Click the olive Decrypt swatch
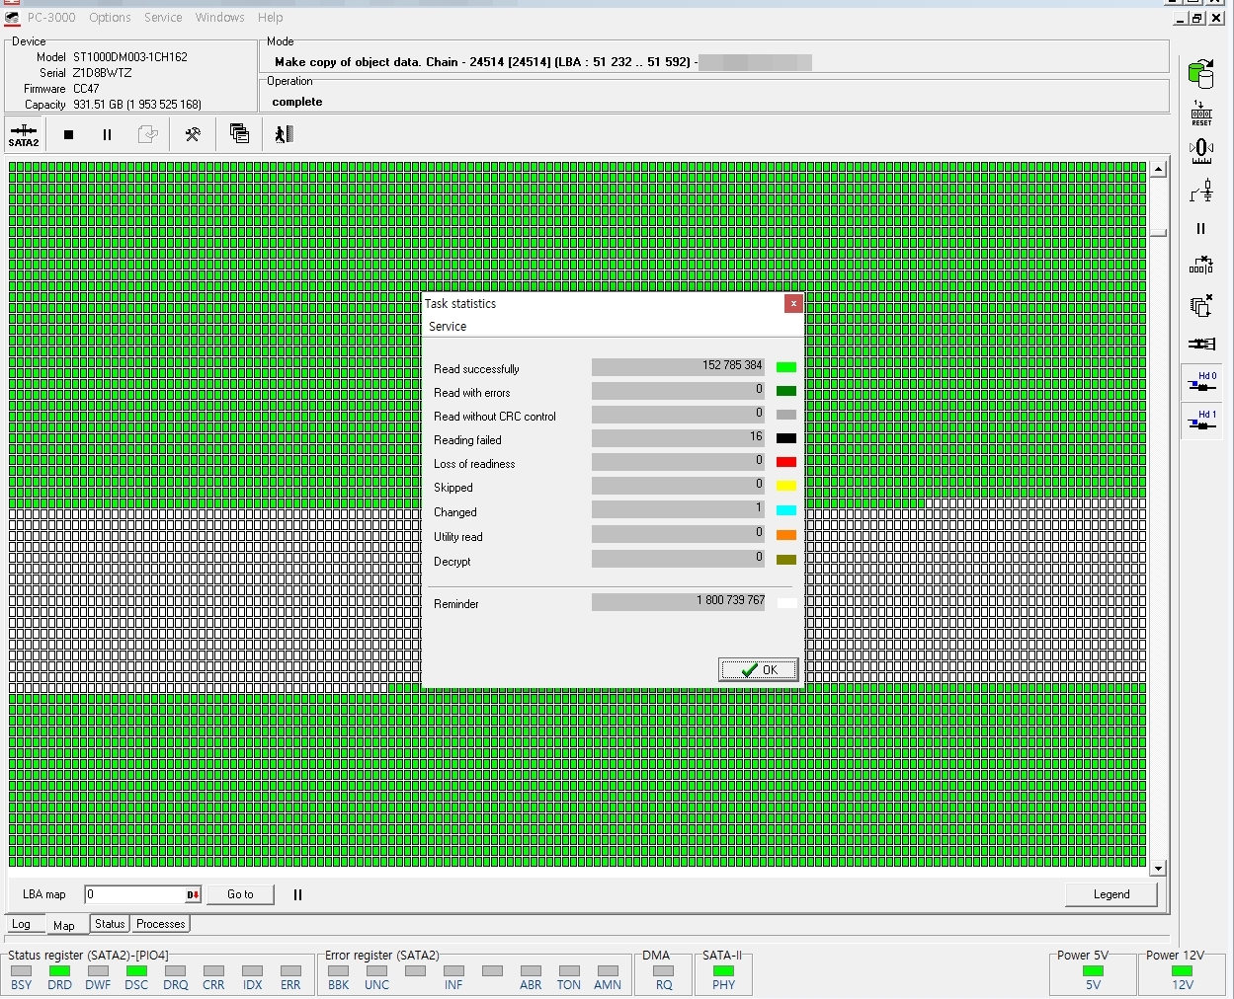The height and width of the screenshot is (999, 1234). [786, 560]
